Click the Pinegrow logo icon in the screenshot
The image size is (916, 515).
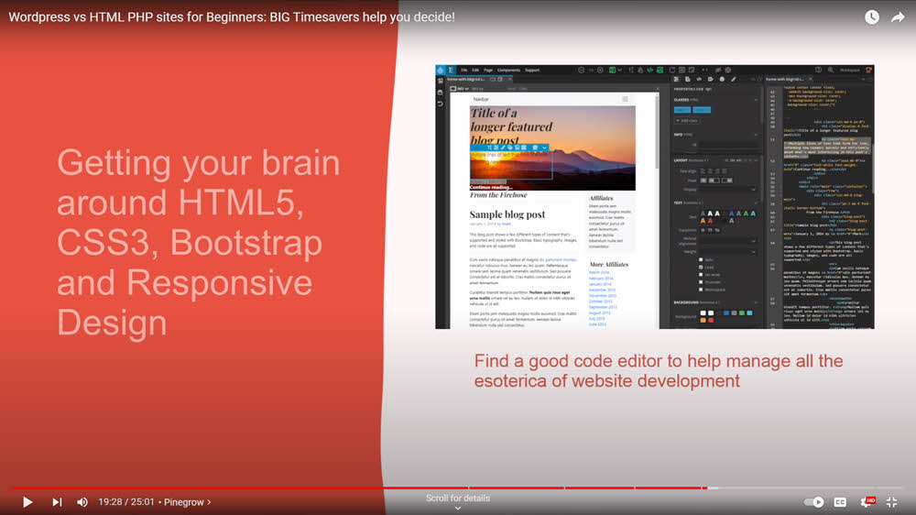click(x=441, y=70)
